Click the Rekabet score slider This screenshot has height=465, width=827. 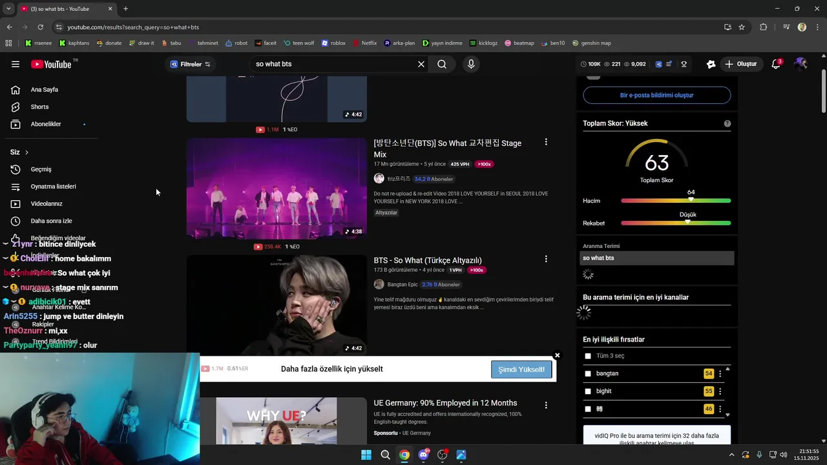coord(676,223)
